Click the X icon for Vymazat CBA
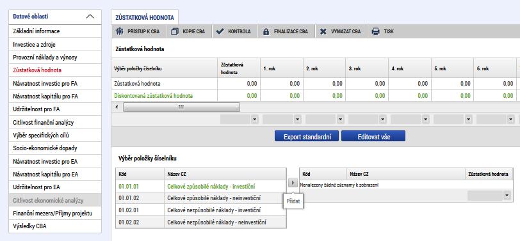The image size is (520, 241). click(323, 32)
